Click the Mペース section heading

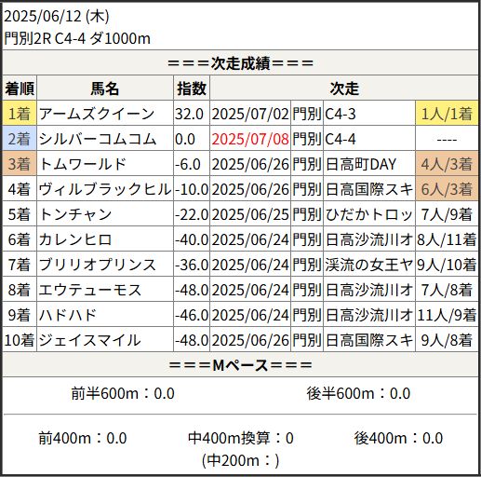(240, 365)
